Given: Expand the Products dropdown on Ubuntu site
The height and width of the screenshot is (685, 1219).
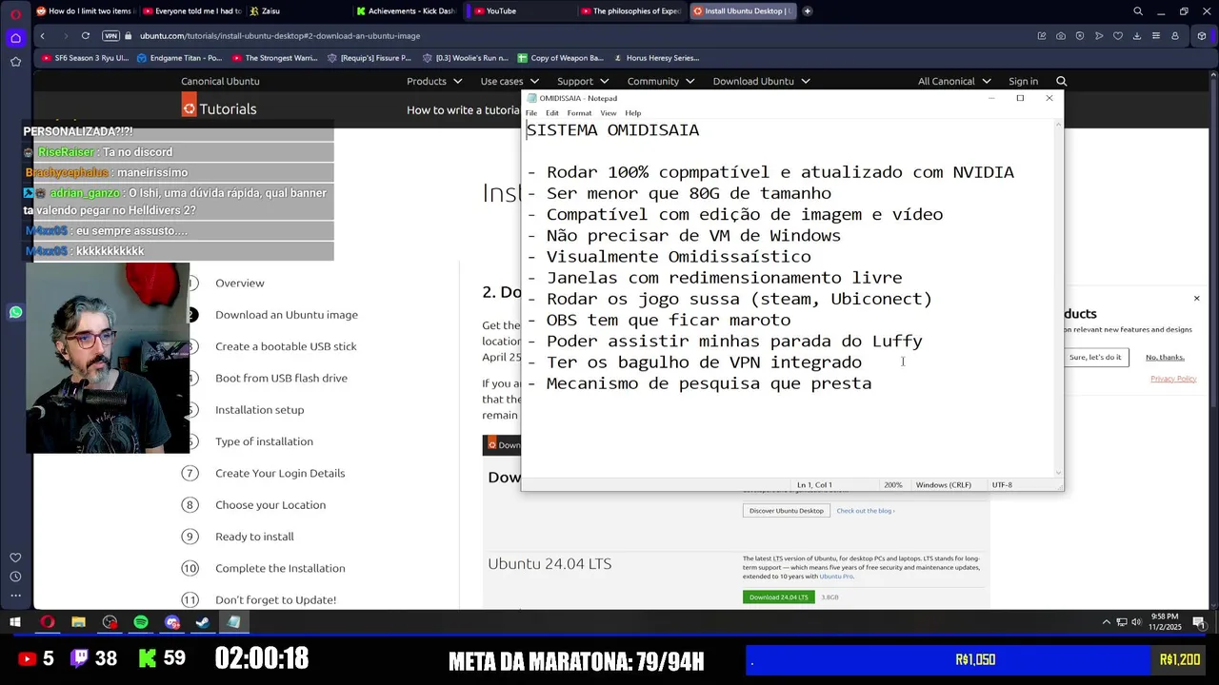Looking at the screenshot, I should [433, 81].
